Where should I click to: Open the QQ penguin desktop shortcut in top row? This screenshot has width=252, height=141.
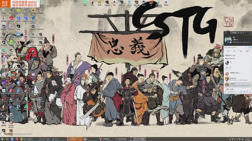(x=114, y=3)
